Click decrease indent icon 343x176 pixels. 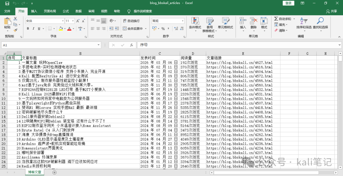(111, 28)
